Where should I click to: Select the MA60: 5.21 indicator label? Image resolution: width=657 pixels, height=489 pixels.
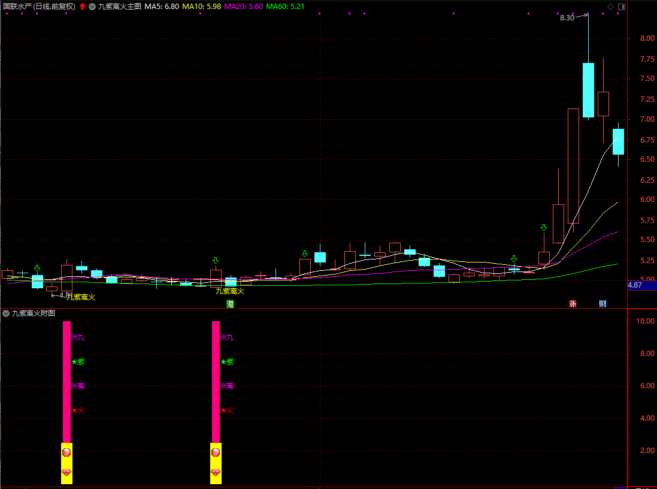285,6
